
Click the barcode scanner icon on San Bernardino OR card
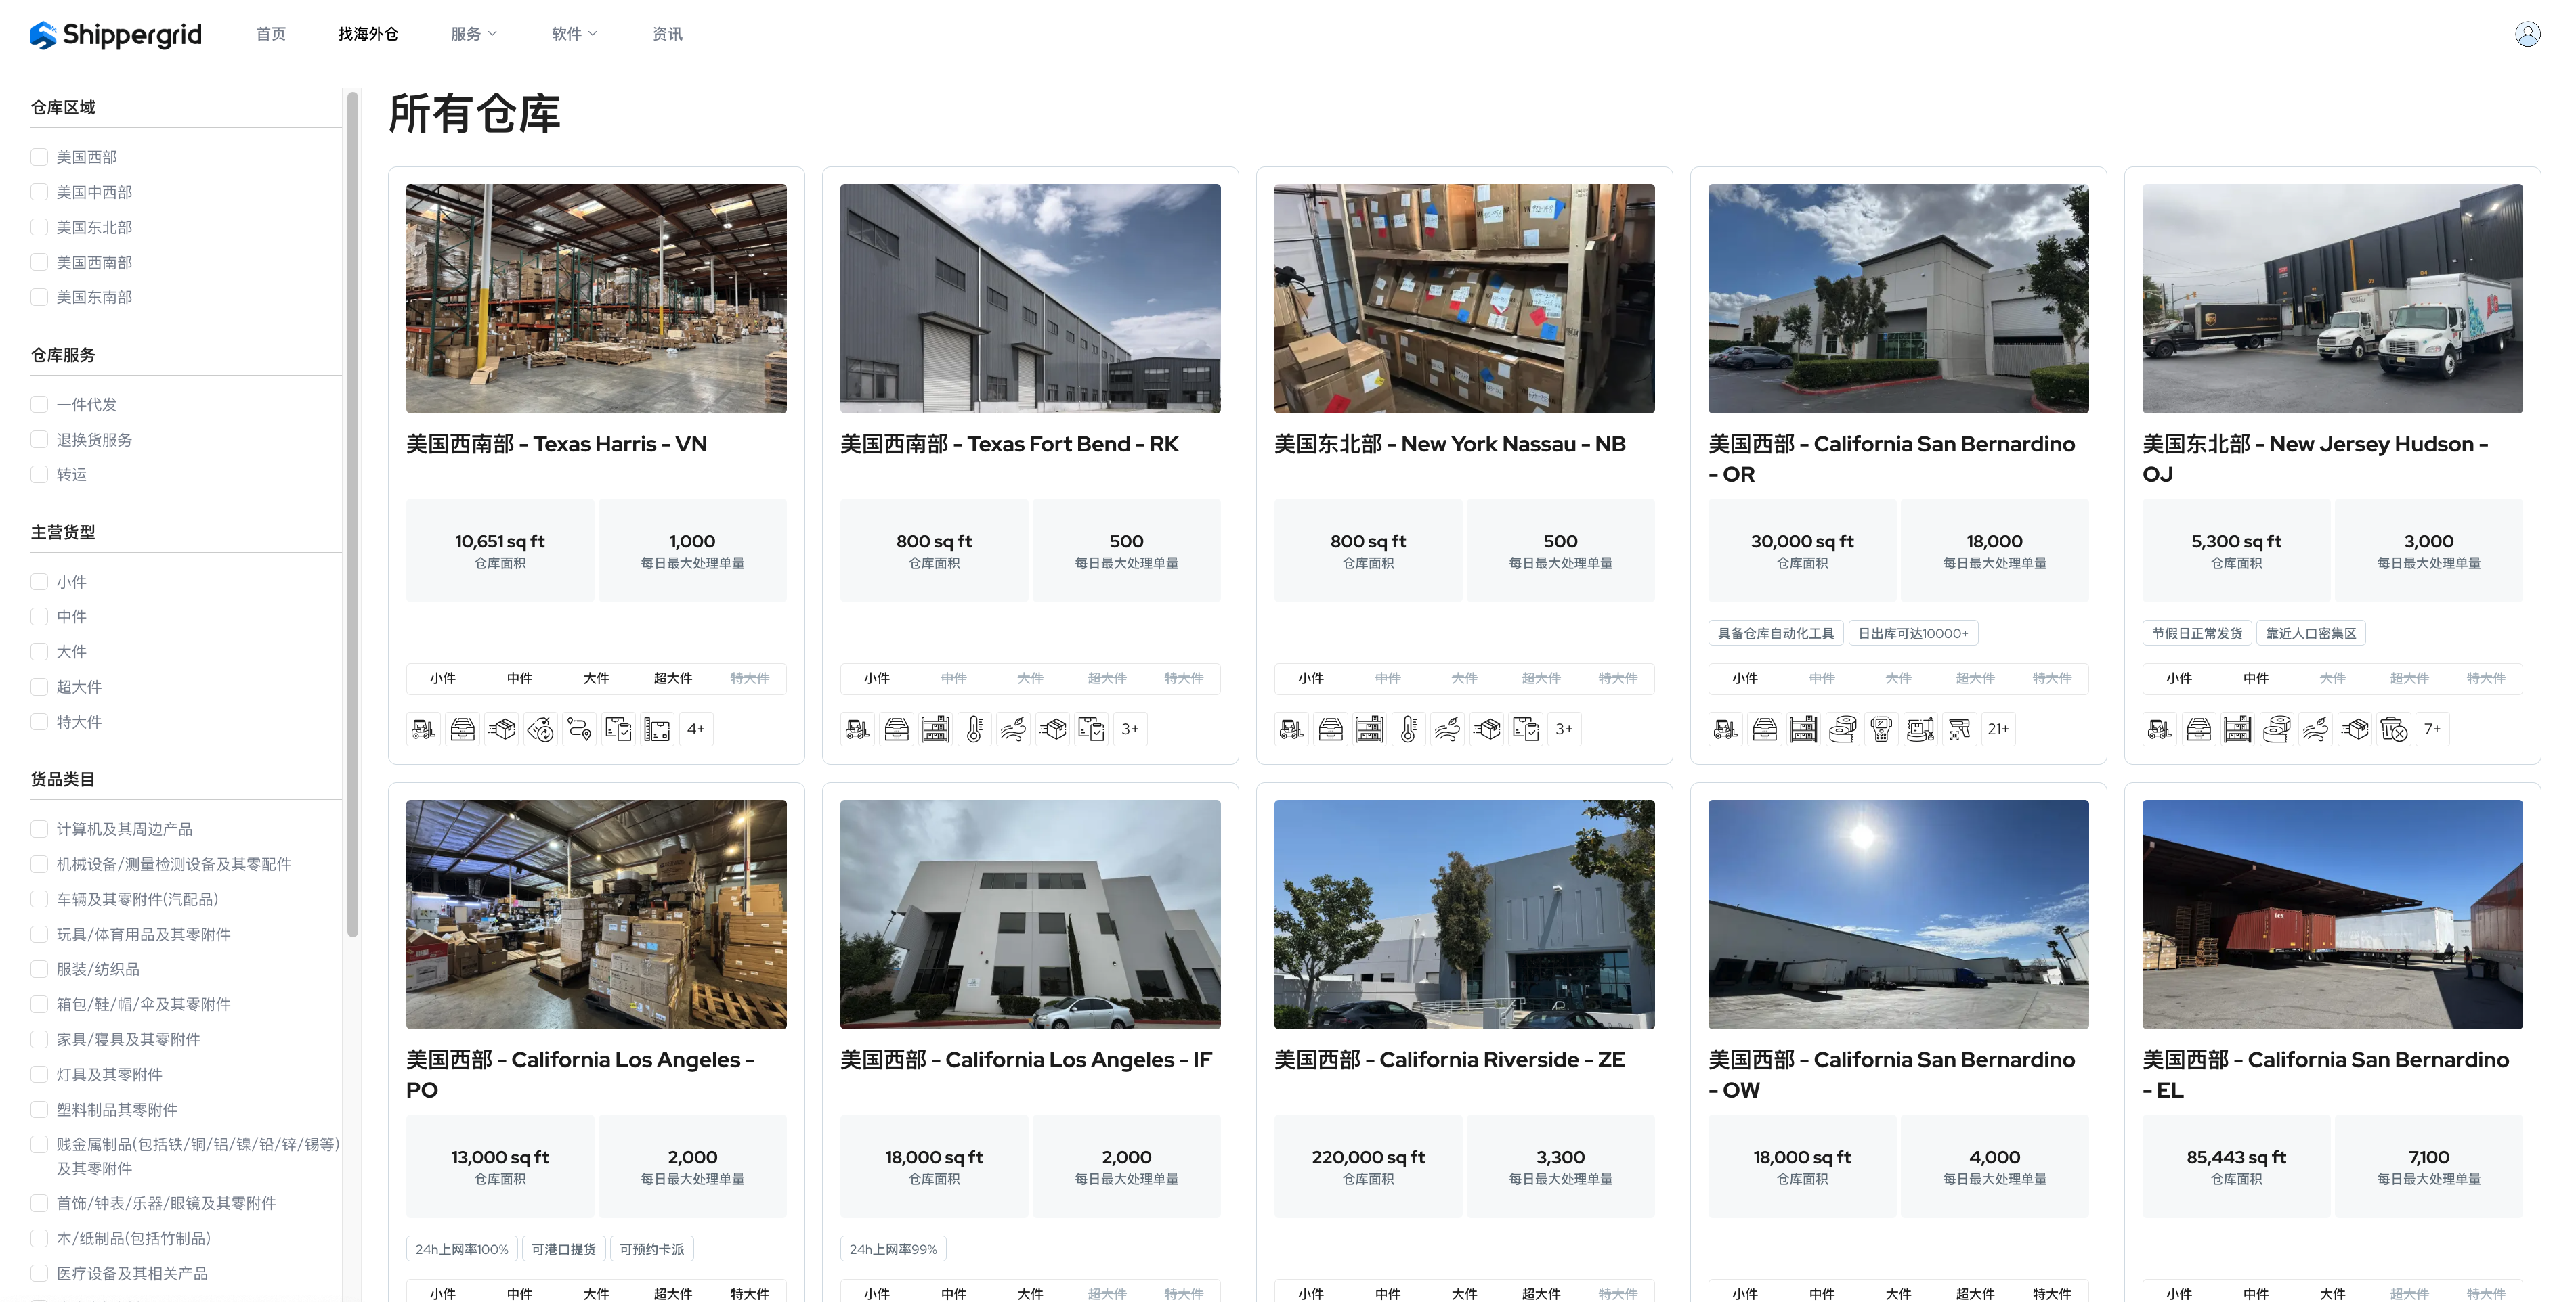coord(1959,729)
